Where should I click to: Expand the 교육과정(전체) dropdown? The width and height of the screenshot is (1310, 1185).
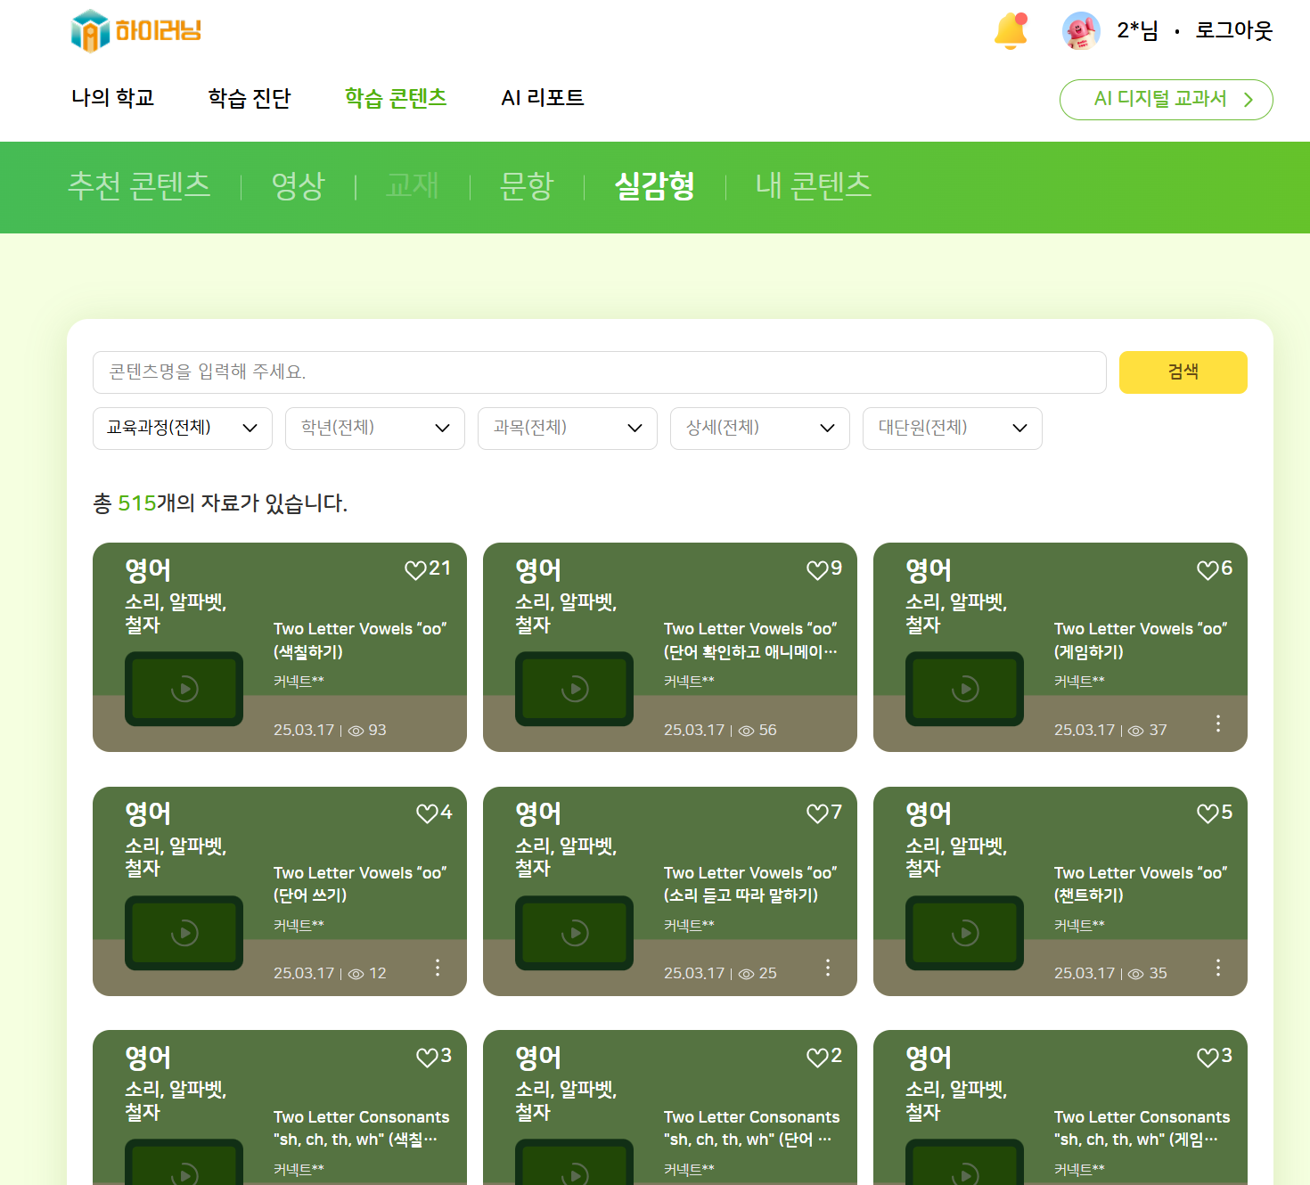182,429
